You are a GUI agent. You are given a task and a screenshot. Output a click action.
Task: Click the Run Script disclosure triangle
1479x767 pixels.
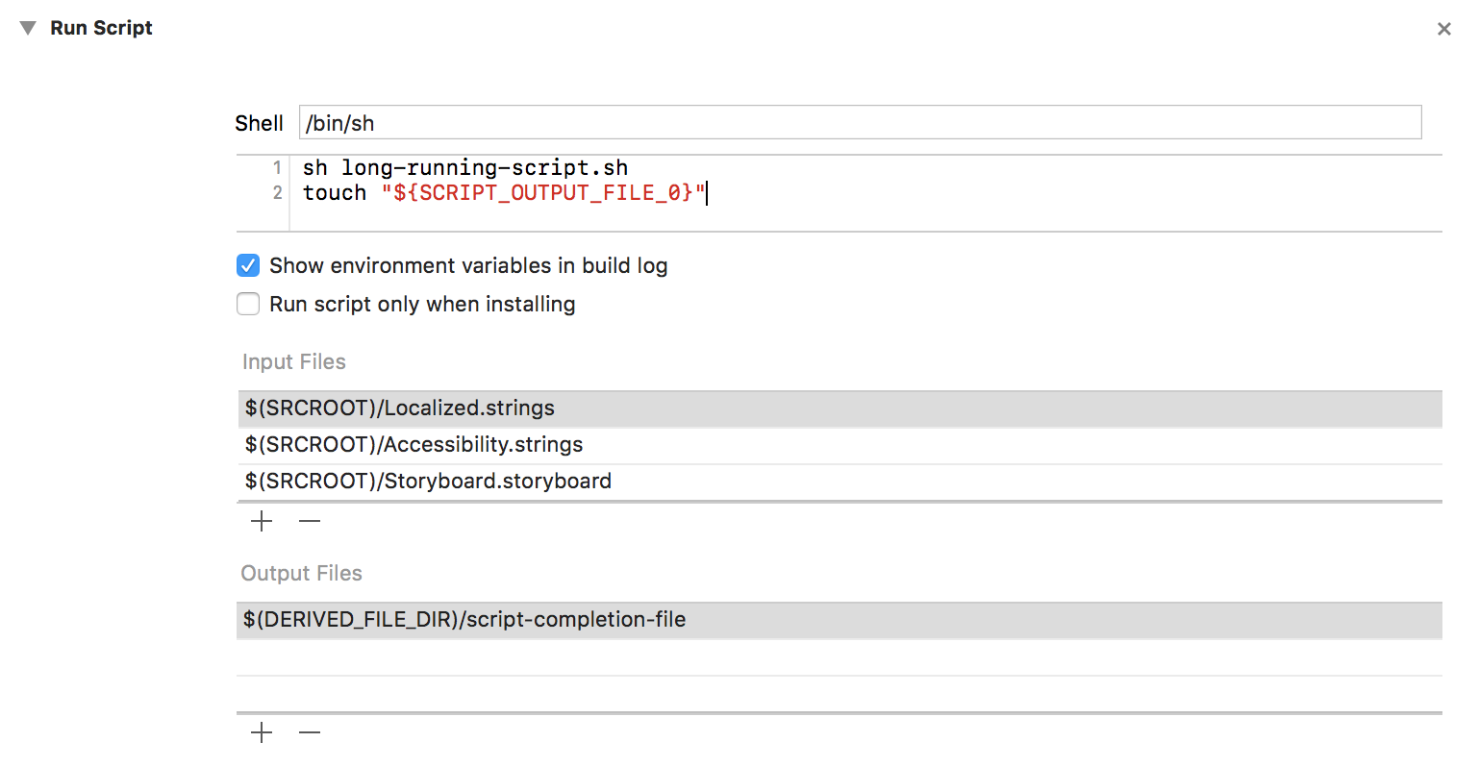[x=27, y=28]
